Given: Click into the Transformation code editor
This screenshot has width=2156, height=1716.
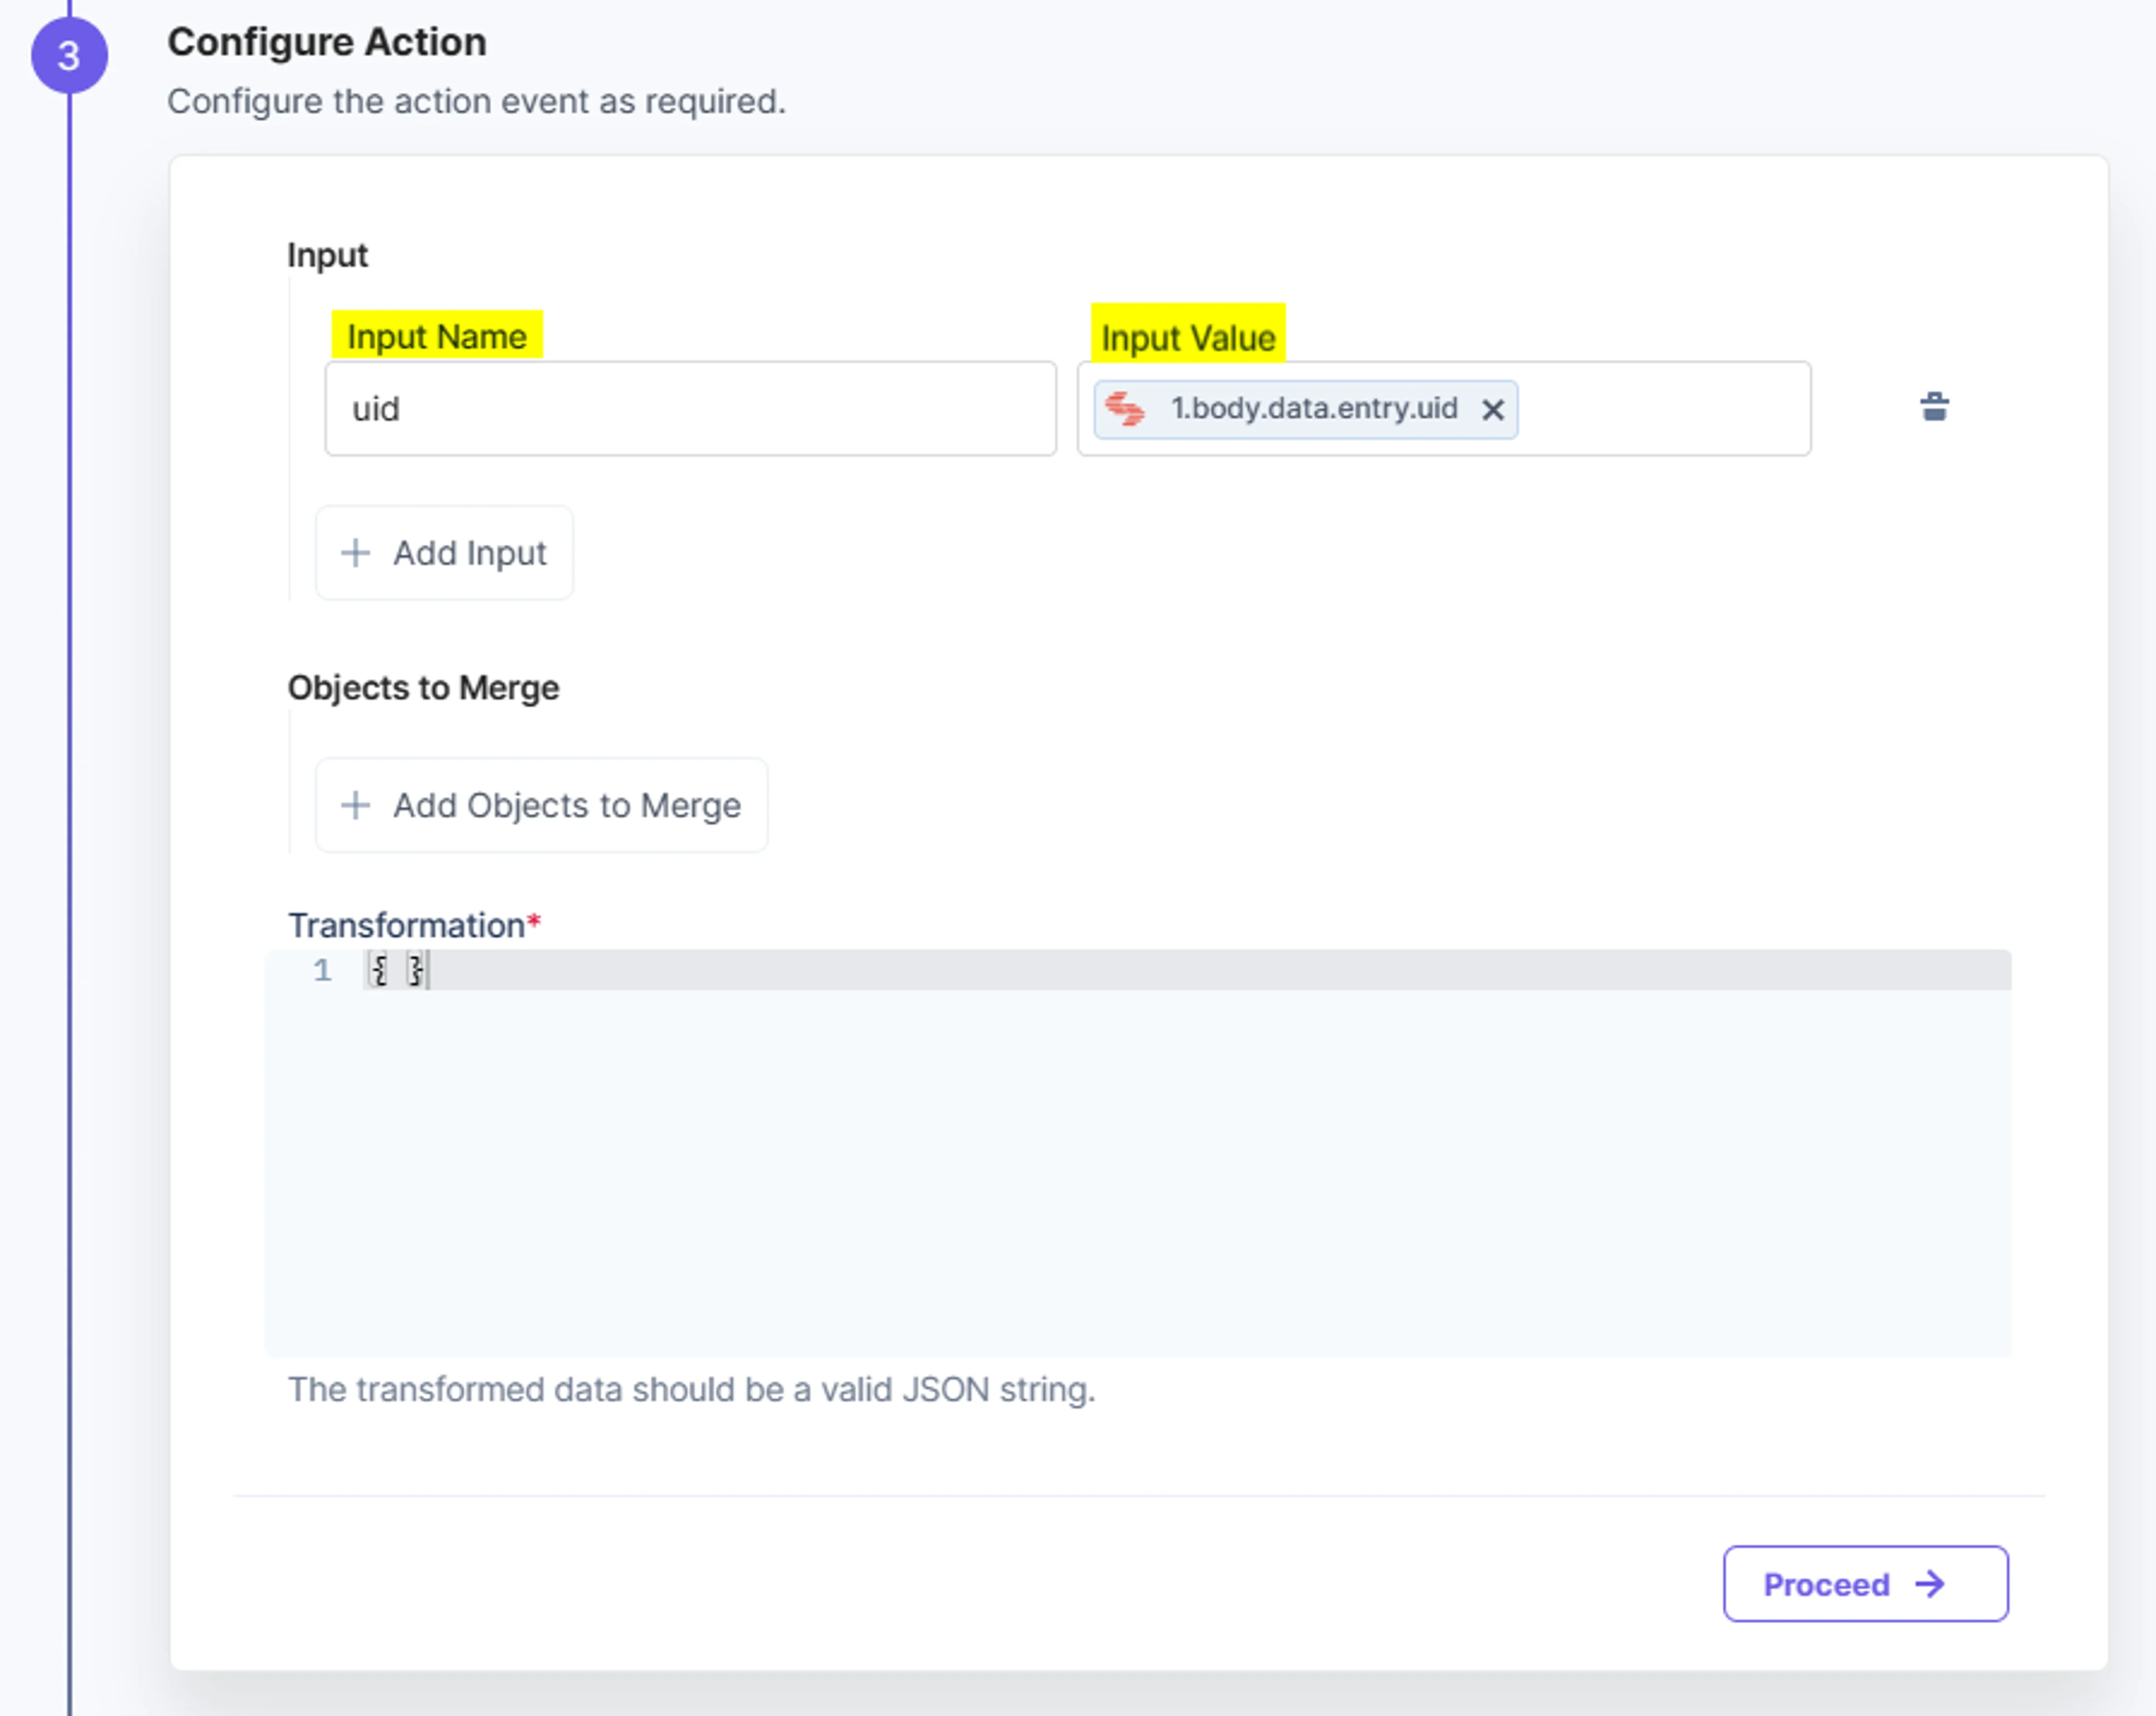Looking at the screenshot, I should pyautogui.click(x=1138, y=1153).
